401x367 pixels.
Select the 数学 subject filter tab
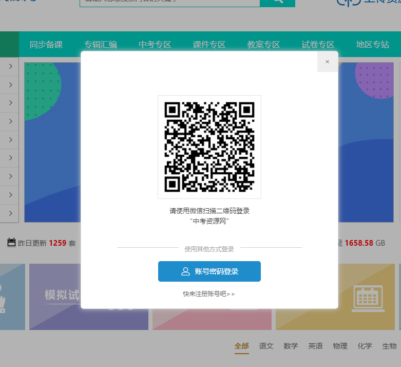291,346
